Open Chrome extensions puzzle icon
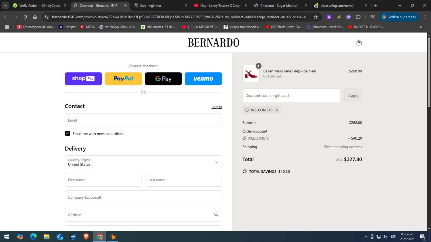The height and width of the screenshot is (242, 431). 358,17
